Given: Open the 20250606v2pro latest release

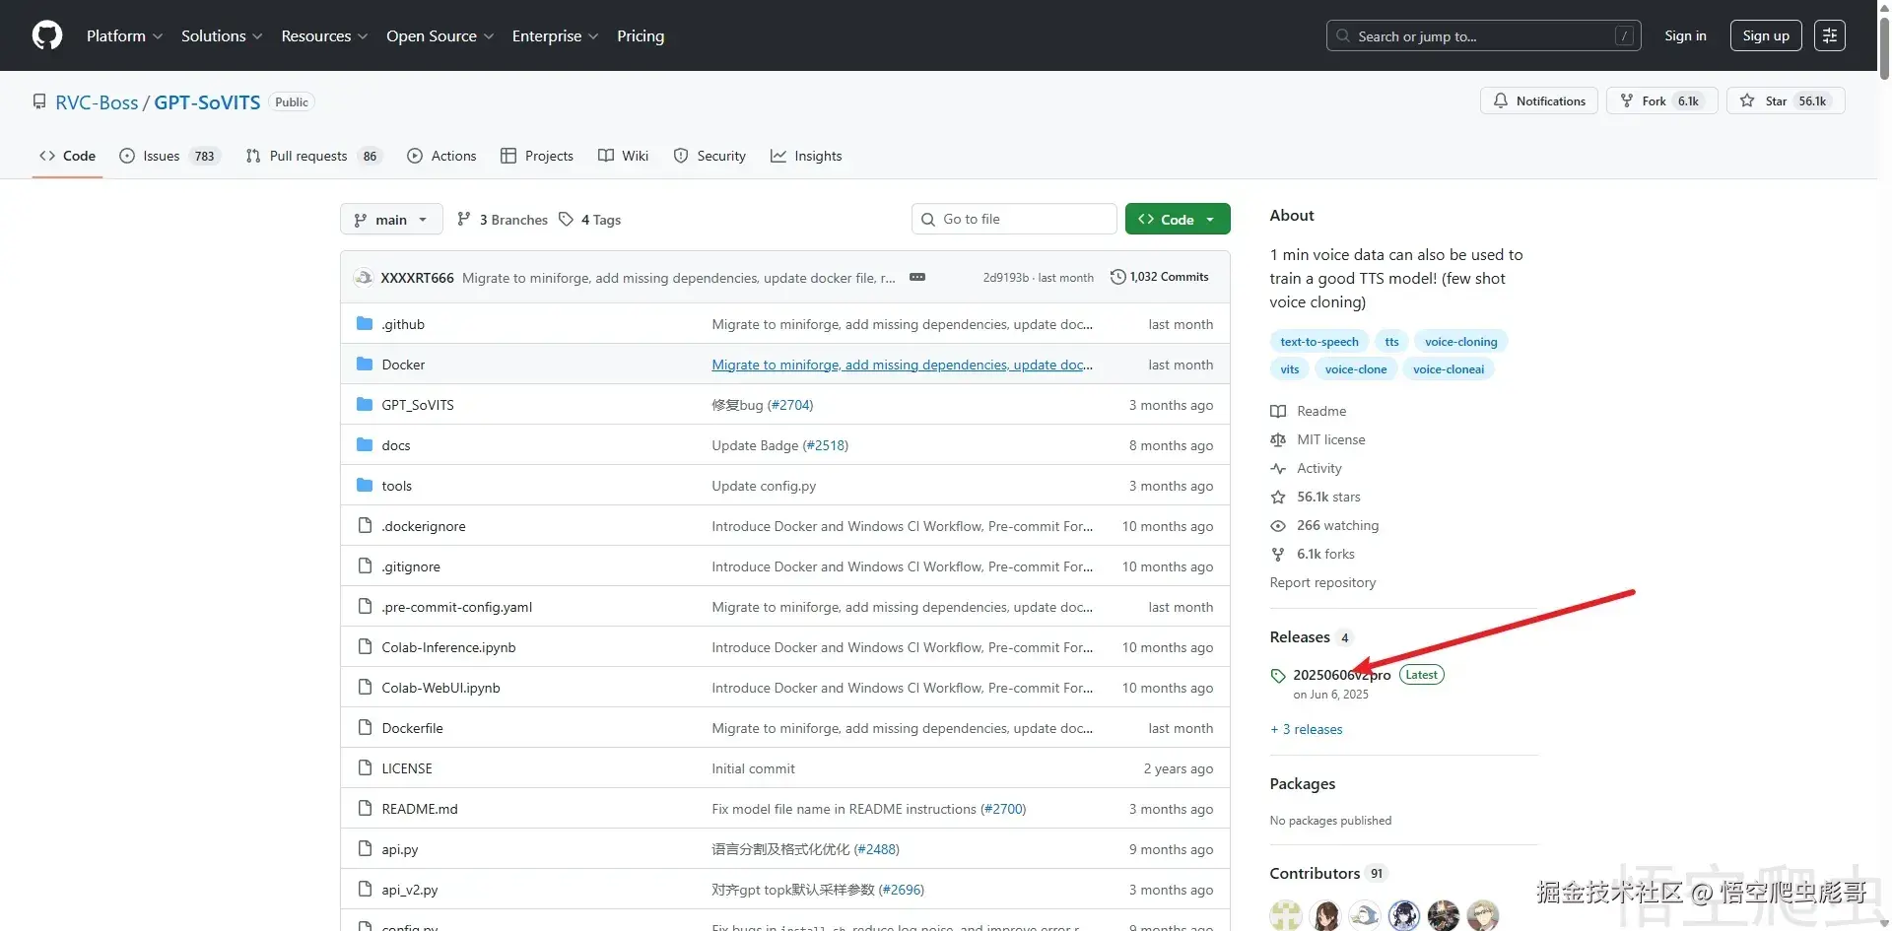Looking at the screenshot, I should click(1341, 675).
